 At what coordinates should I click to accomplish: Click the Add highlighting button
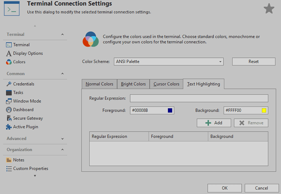[x=214, y=123]
